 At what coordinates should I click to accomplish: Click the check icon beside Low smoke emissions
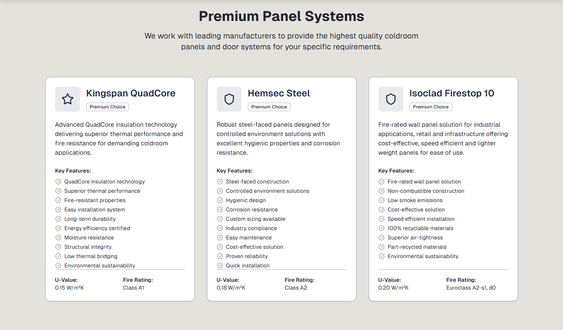[x=382, y=200]
